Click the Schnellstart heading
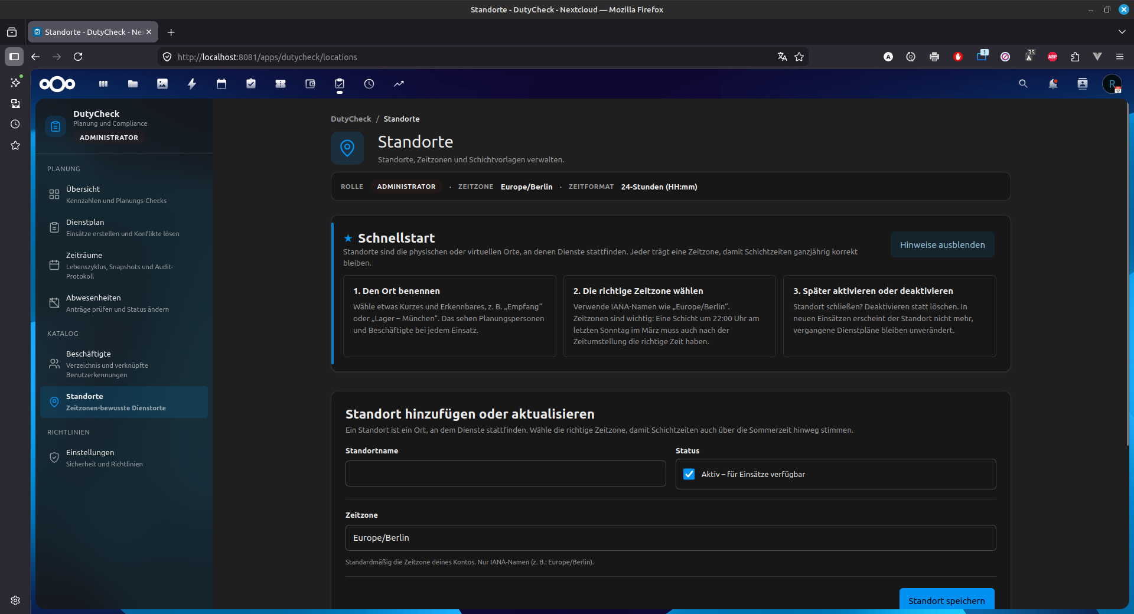Screen dimensions: 1134x614 point(396,238)
